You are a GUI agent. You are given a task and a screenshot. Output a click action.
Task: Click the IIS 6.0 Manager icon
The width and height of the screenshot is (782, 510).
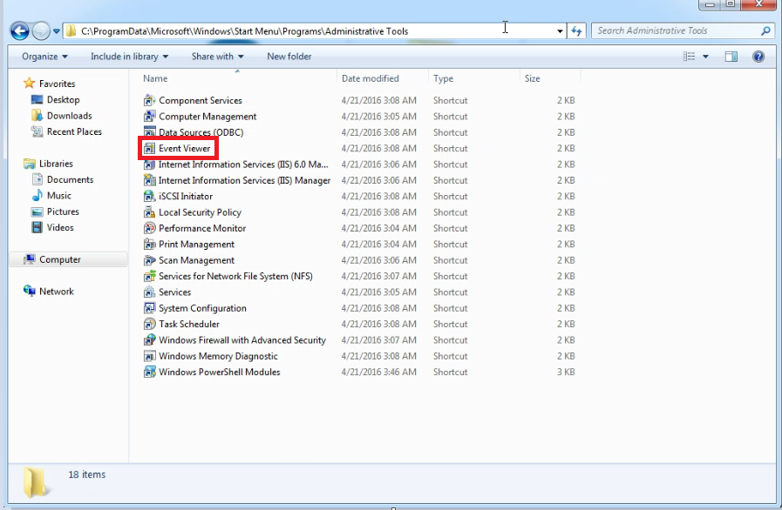[x=149, y=164]
